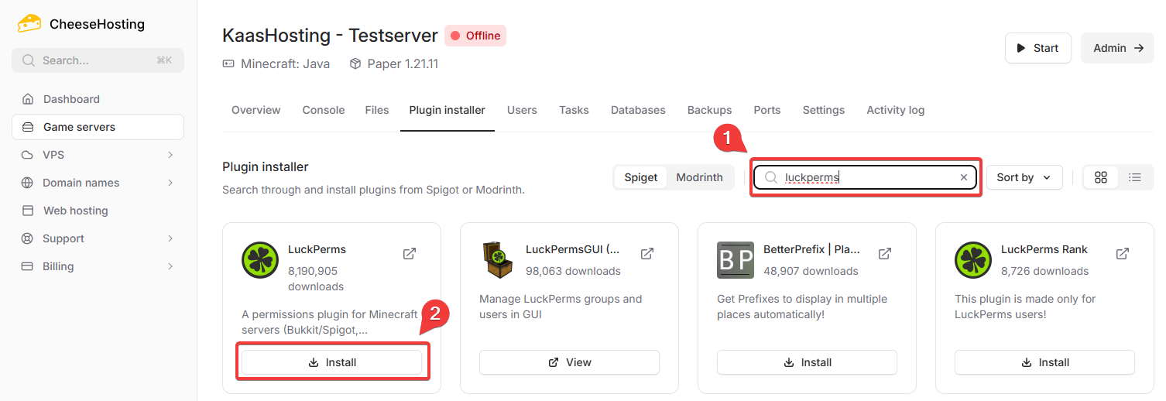The width and height of the screenshot is (1166, 401).
Task: Open the Backups tab
Action: coord(709,110)
